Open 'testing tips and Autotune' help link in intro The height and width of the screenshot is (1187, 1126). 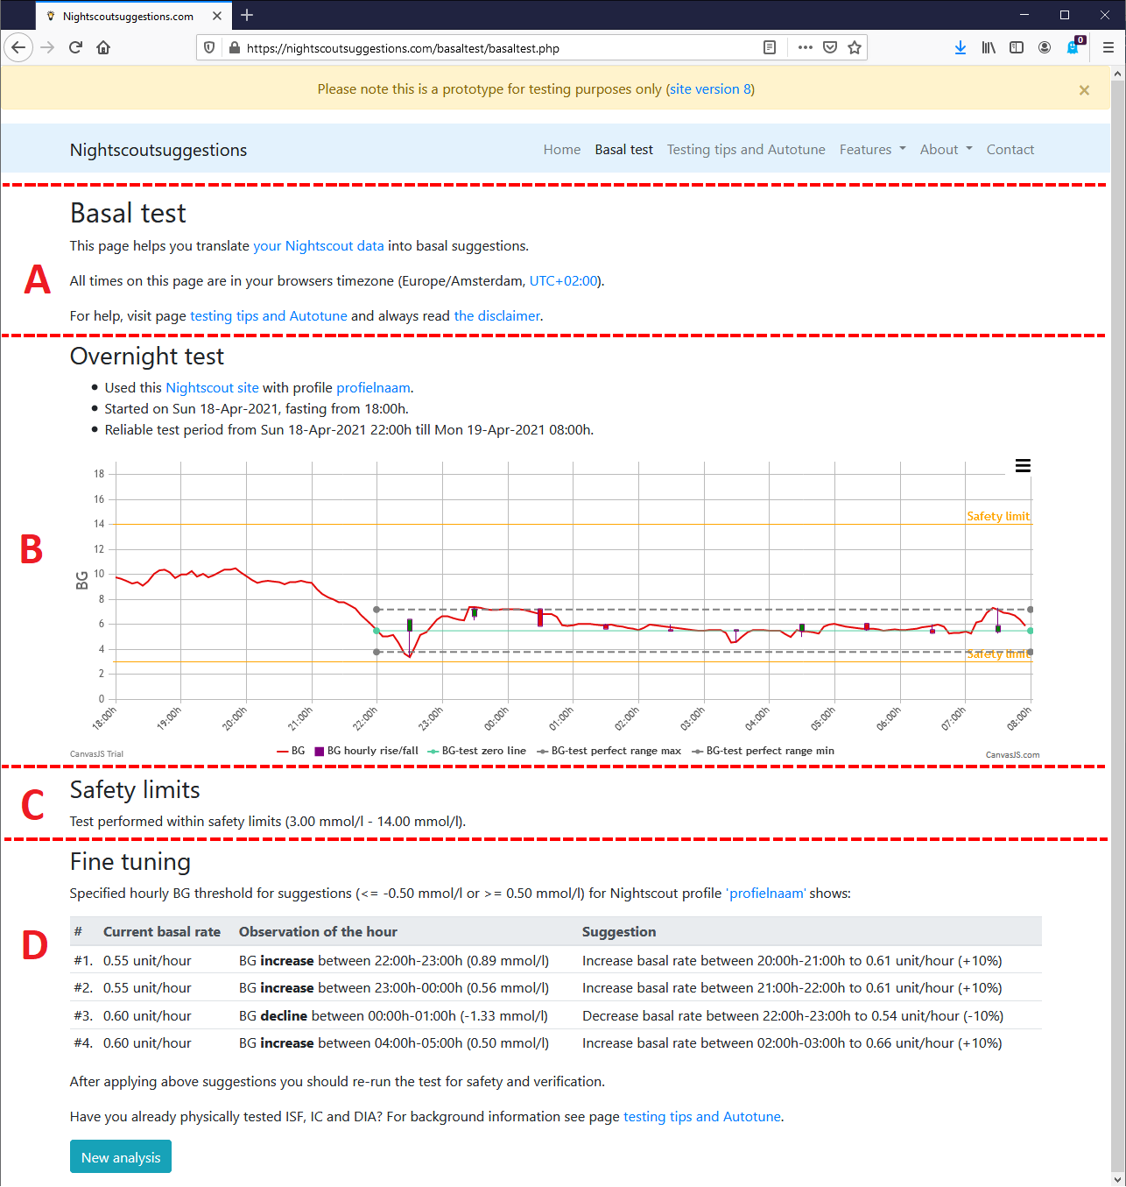pos(269,316)
